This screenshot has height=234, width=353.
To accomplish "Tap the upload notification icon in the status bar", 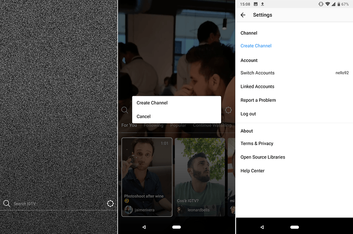I will click(x=263, y=4).
